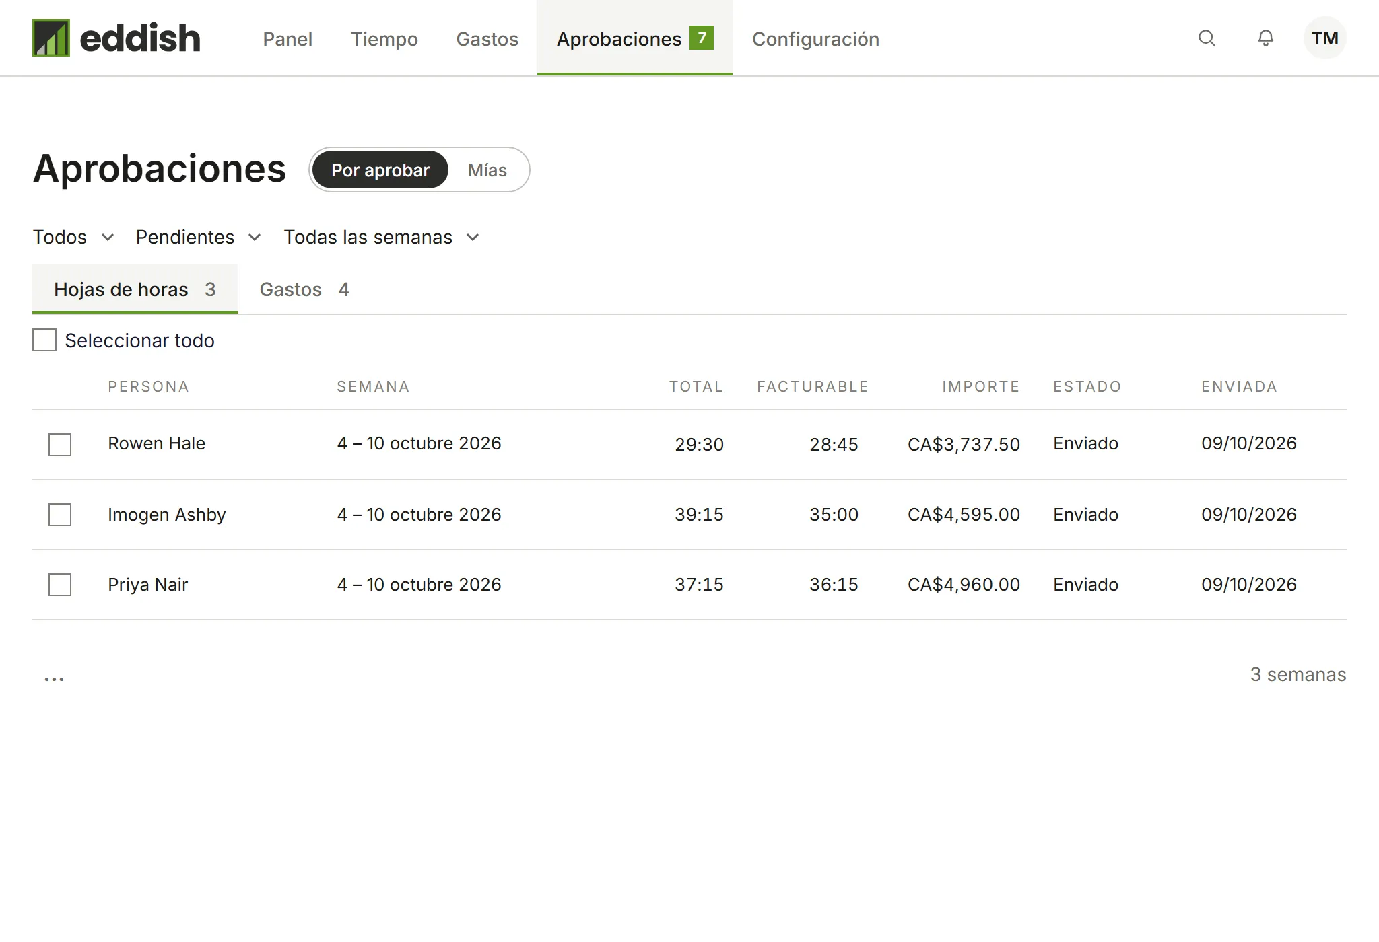Expand the Pendientes status dropdown
The width and height of the screenshot is (1379, 942).
point(198,237)
